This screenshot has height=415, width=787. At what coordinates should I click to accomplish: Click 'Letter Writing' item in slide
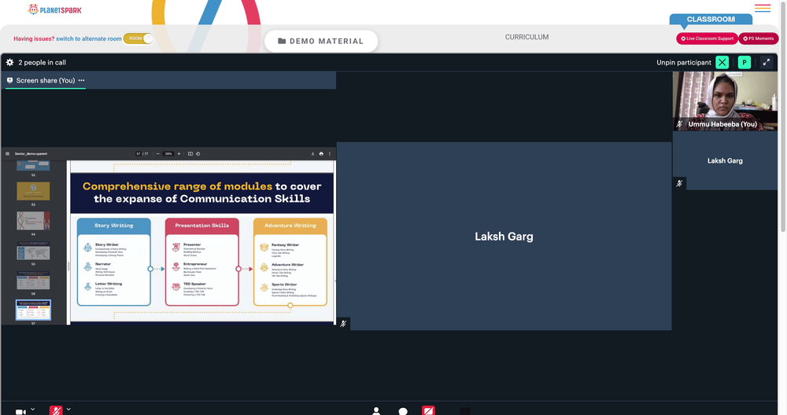pyautogui.click(x=109, y=285)
